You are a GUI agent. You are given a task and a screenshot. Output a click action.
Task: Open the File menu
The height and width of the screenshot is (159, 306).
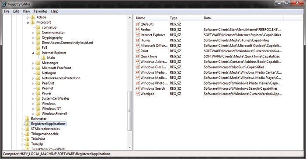tap(7, 11)
